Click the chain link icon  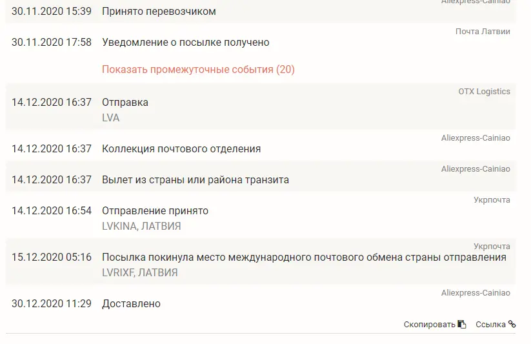tap(512, 325)
